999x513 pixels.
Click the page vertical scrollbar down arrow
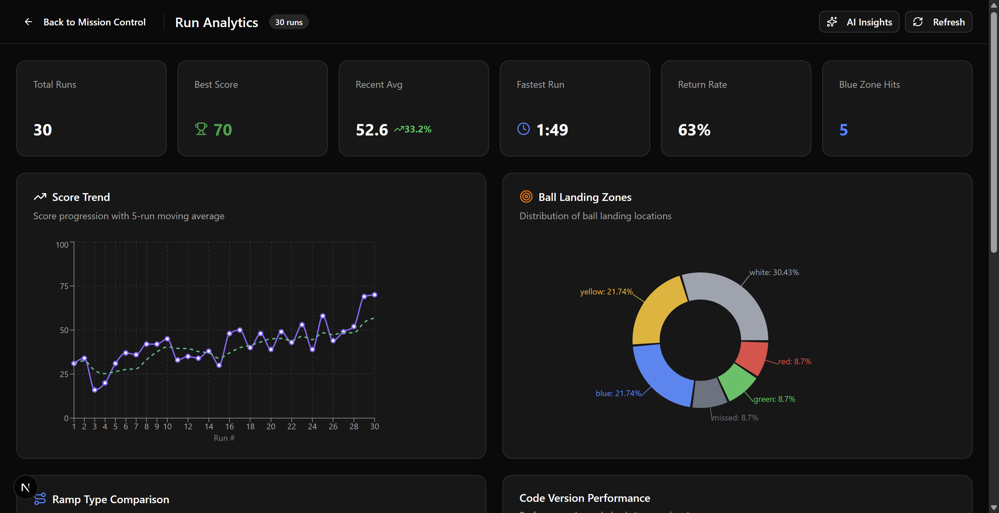click(993, 507)
